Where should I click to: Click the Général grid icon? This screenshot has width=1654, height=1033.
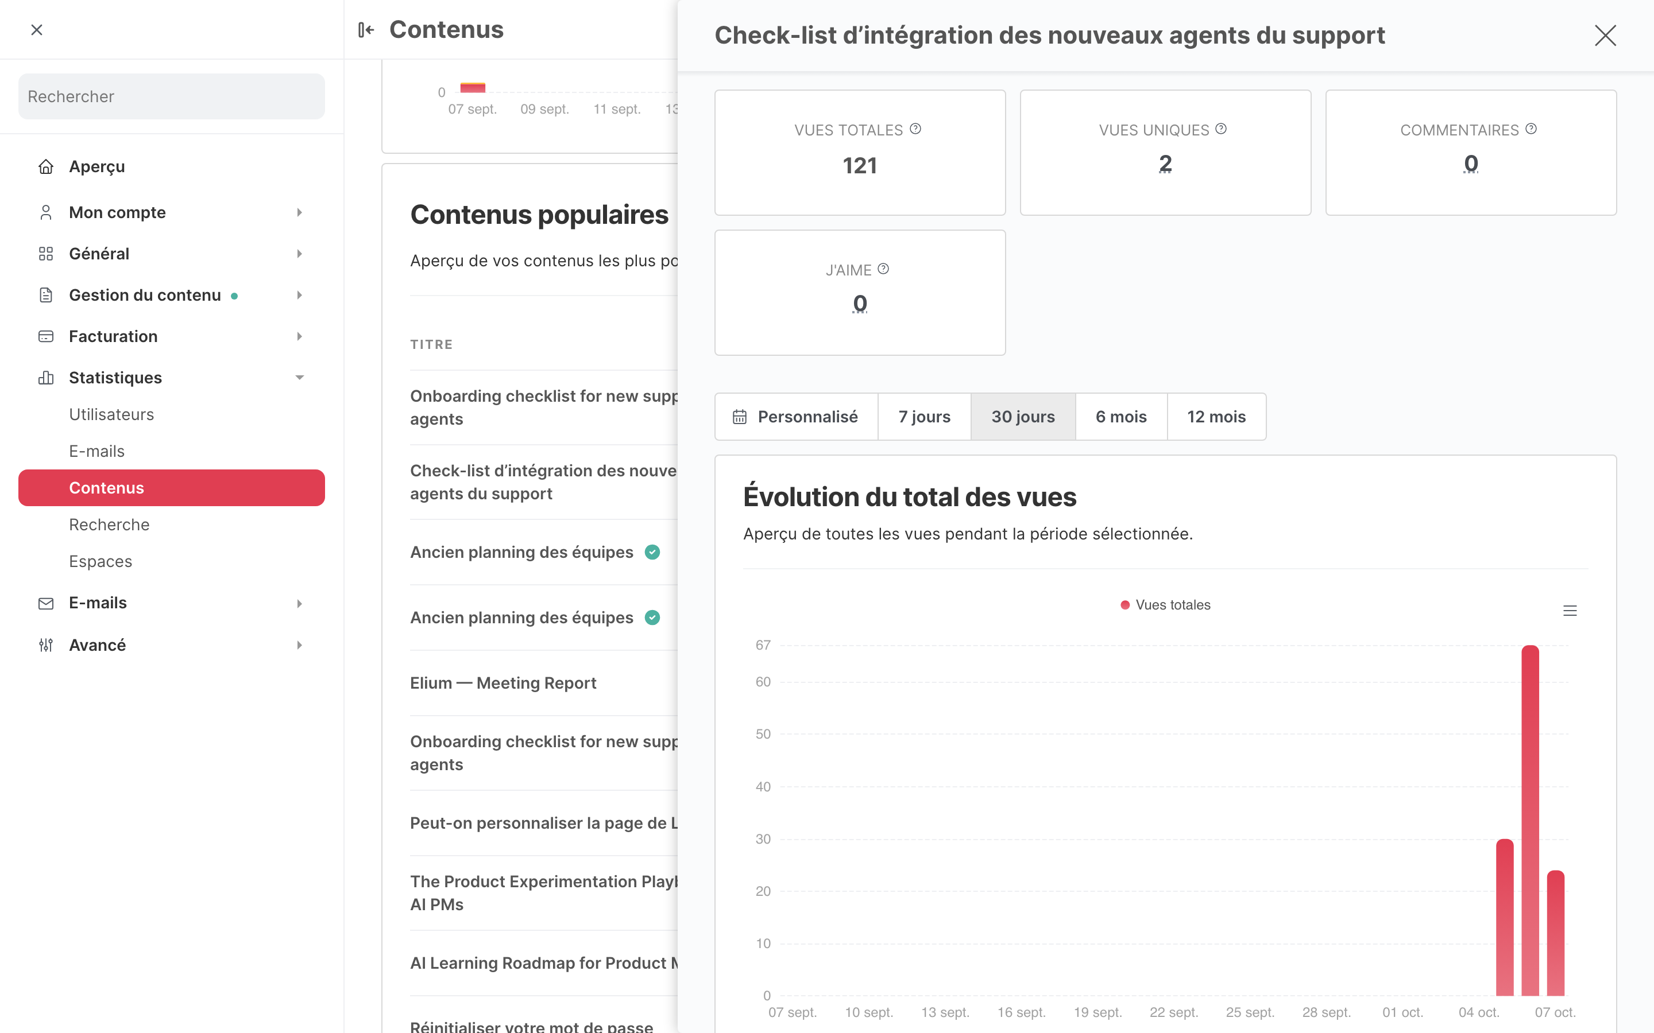46,254
